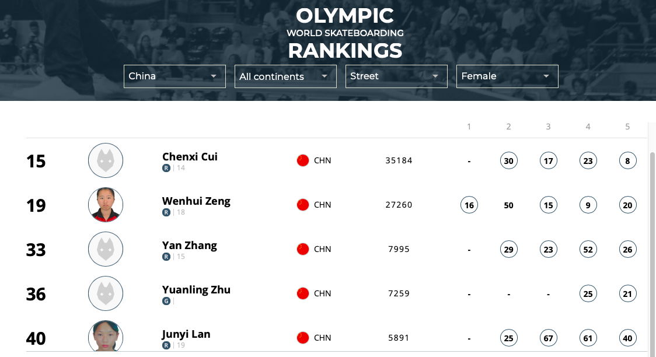Screen dimensions: 656x357
Task: Expand the All continents filter
Action: point(285,76)
